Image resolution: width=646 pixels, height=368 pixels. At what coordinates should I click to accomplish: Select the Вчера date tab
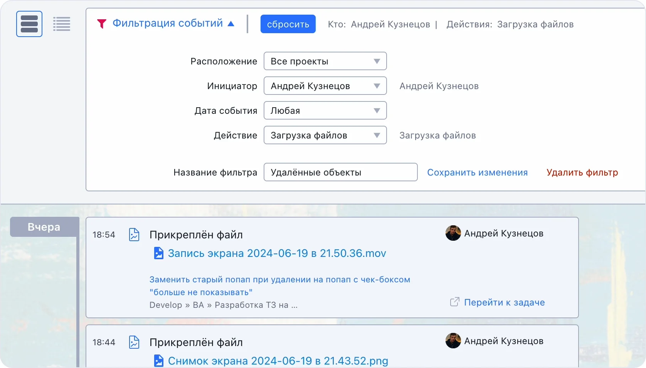(x=44, y=227)
